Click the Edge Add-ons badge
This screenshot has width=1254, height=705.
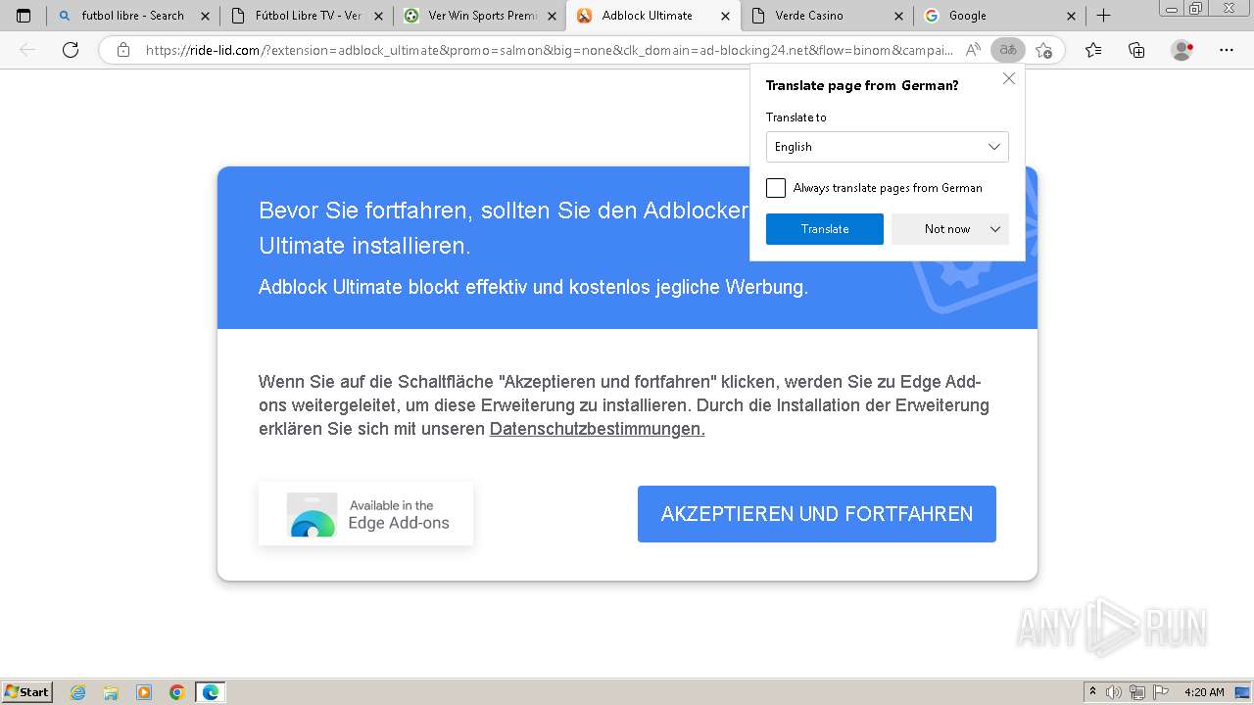point(365,514)
